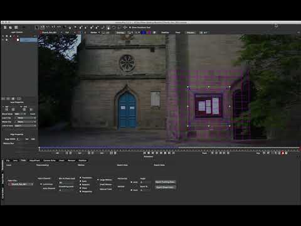Click the save project icon in top toolbar
Viewport: 301px width, 226px height.
pyautogui.click(x=16, y=27)
